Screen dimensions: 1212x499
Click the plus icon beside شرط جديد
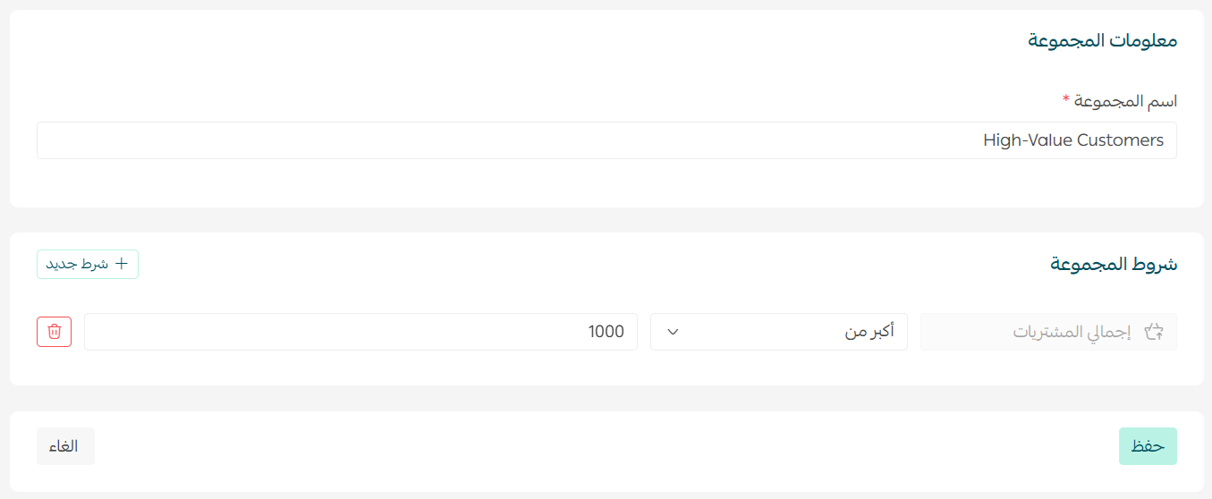click(x=122, y=264)
